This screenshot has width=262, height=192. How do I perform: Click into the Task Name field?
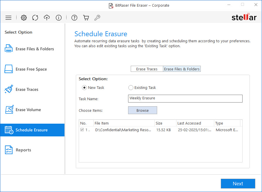coord(185,98)
